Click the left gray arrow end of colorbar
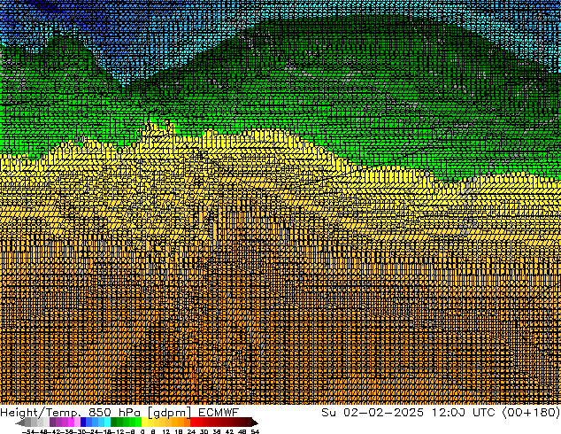 click(20, 422)
